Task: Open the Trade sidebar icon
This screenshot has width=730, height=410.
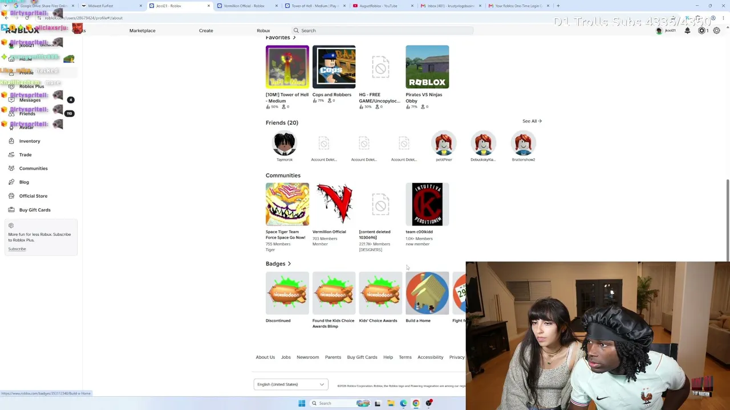Action: click(11, 155)
